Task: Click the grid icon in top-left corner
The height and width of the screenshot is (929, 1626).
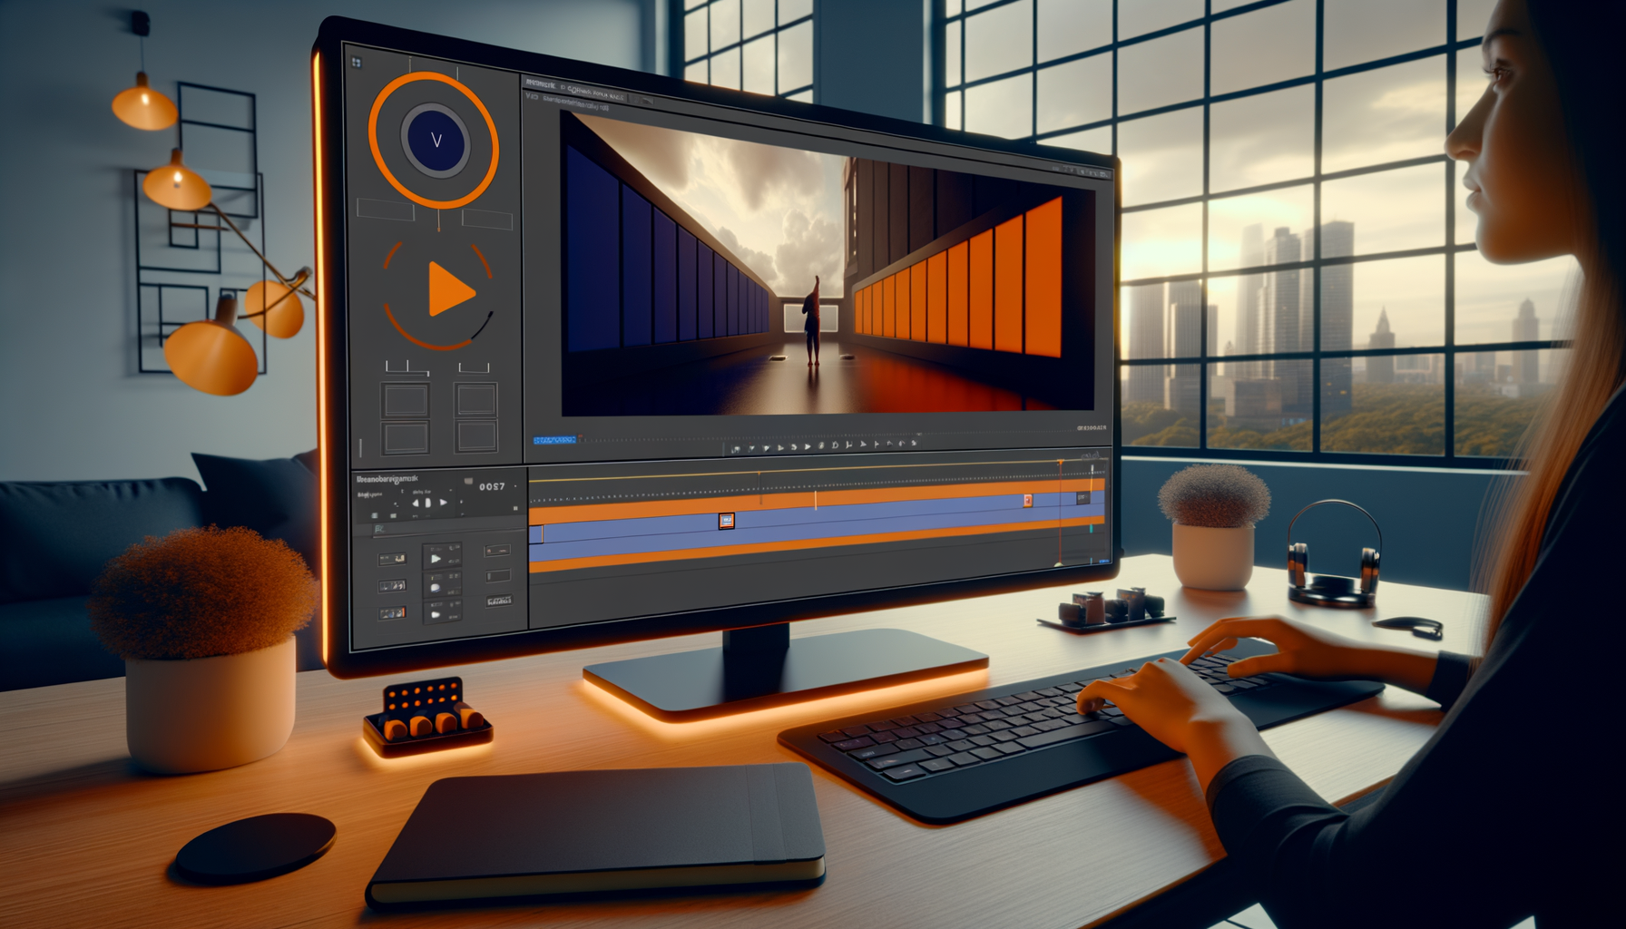Action: [357, 63]
